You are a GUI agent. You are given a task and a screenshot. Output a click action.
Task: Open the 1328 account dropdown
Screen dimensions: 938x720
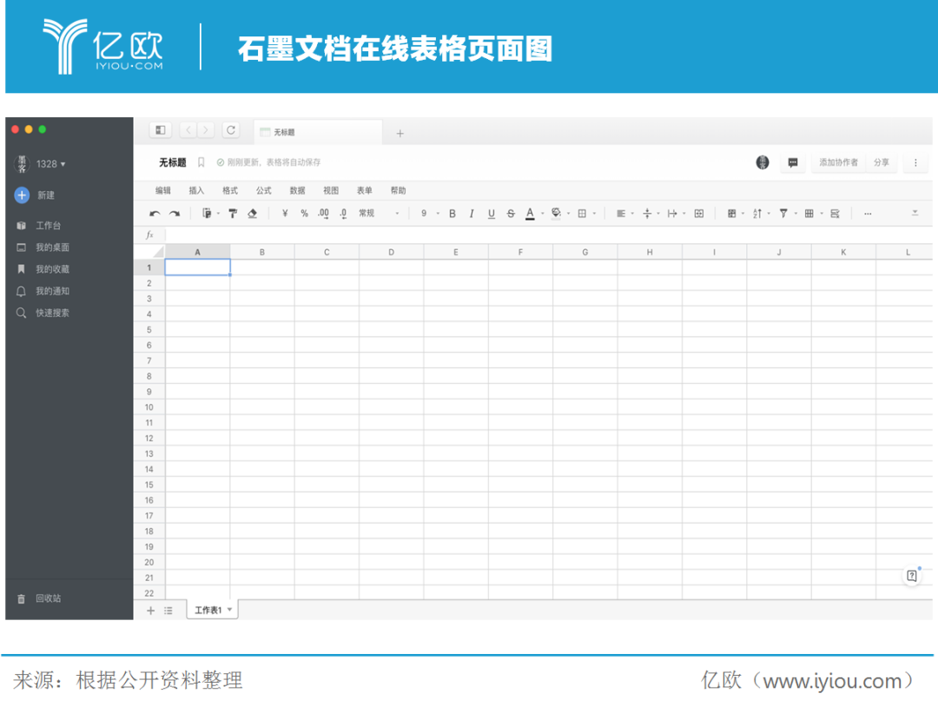51,164
